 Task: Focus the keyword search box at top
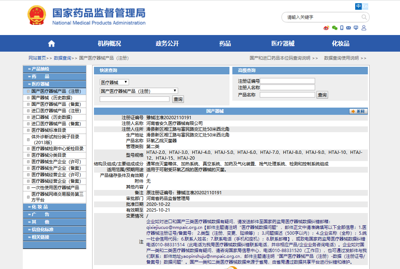click(323, 17)
